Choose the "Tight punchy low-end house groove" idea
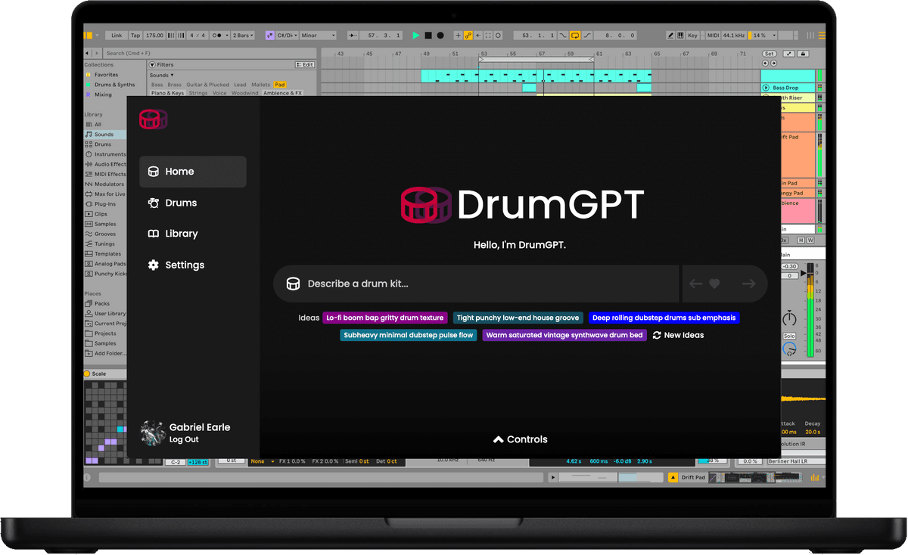This screenshot has height=555, width=908. [518, 318]
